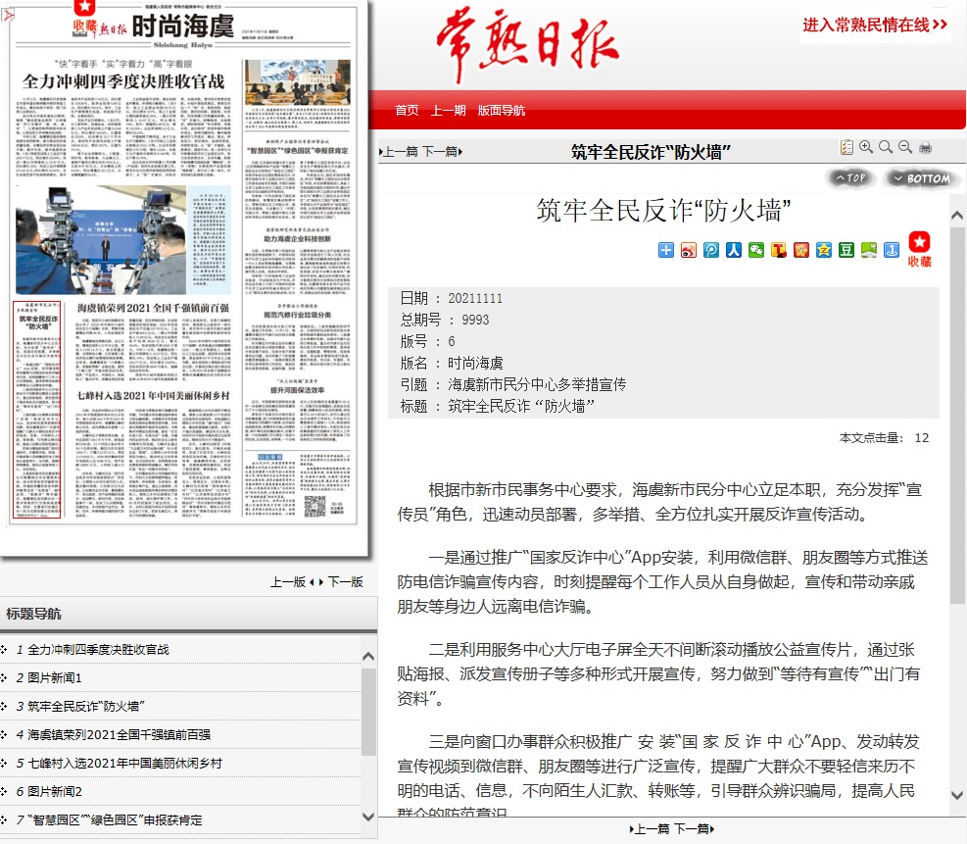
Task: Share article to WeChat
Action: (756, 250)
